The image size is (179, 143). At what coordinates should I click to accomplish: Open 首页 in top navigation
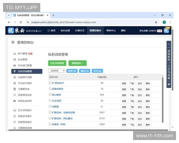click(52, 31)
